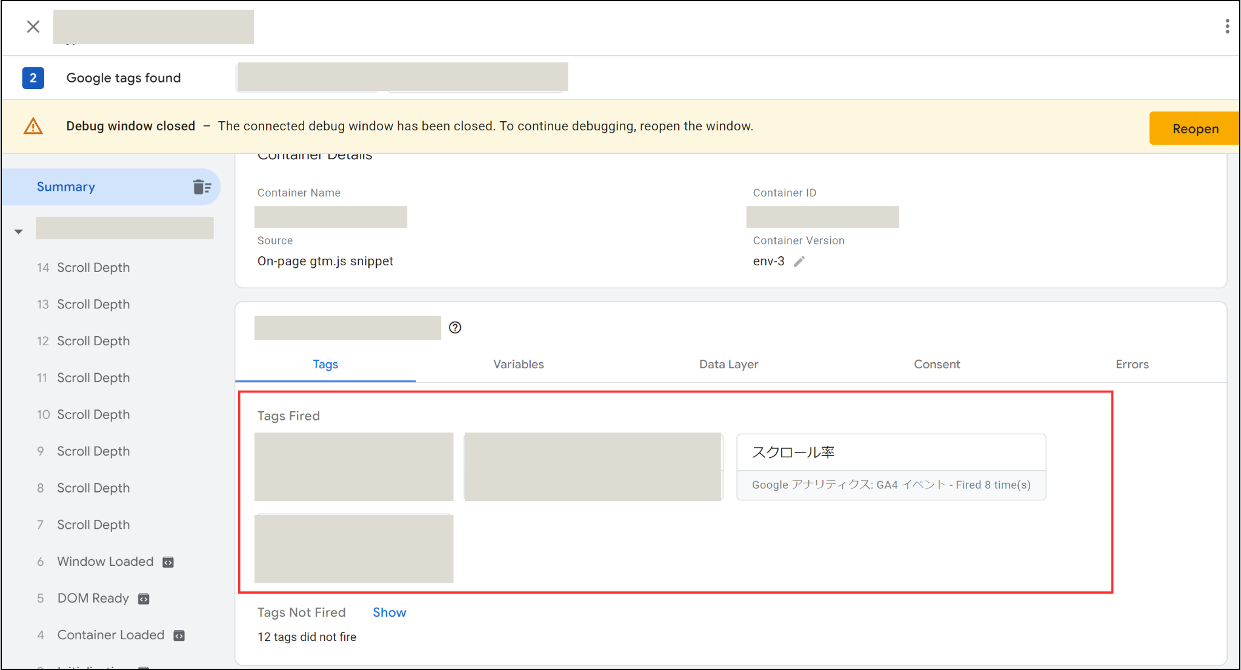Click the '12 tags did not fire' text
The height and width of the screenshot is (670, 1241).
click(307, 637)
